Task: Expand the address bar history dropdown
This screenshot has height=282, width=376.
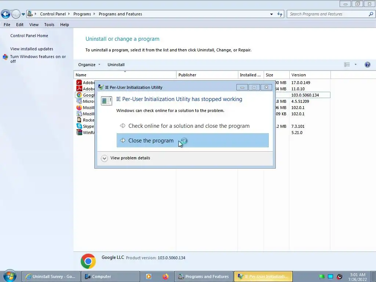Action: (271, 14)
